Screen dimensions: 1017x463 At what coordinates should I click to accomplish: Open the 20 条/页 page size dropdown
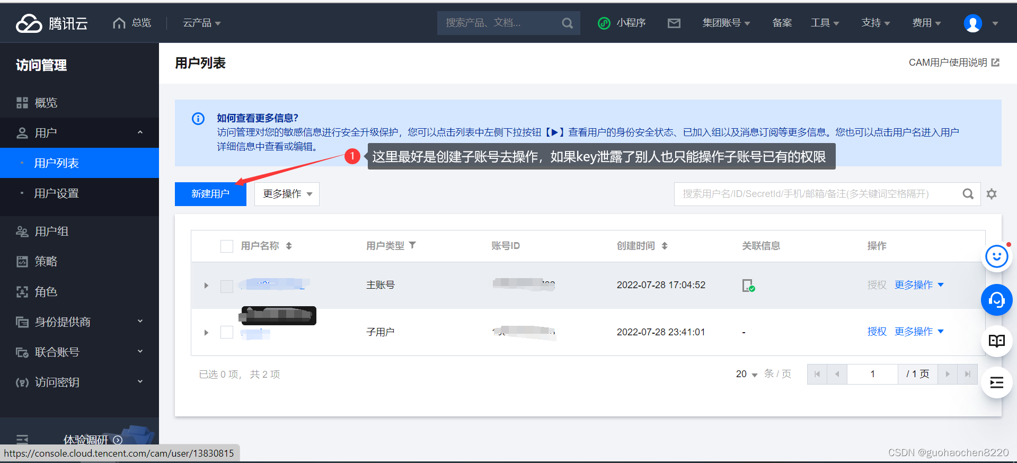coord(747,374)
